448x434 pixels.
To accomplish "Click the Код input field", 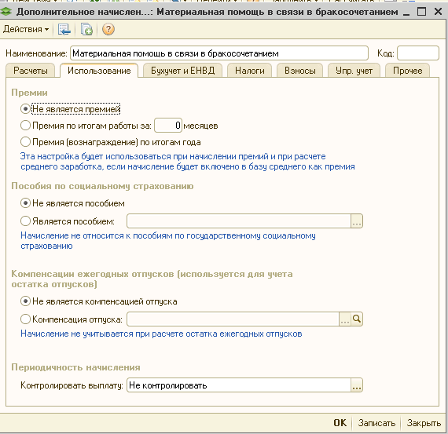I will point(417,53).
